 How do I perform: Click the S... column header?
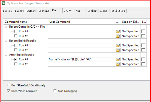144,22
